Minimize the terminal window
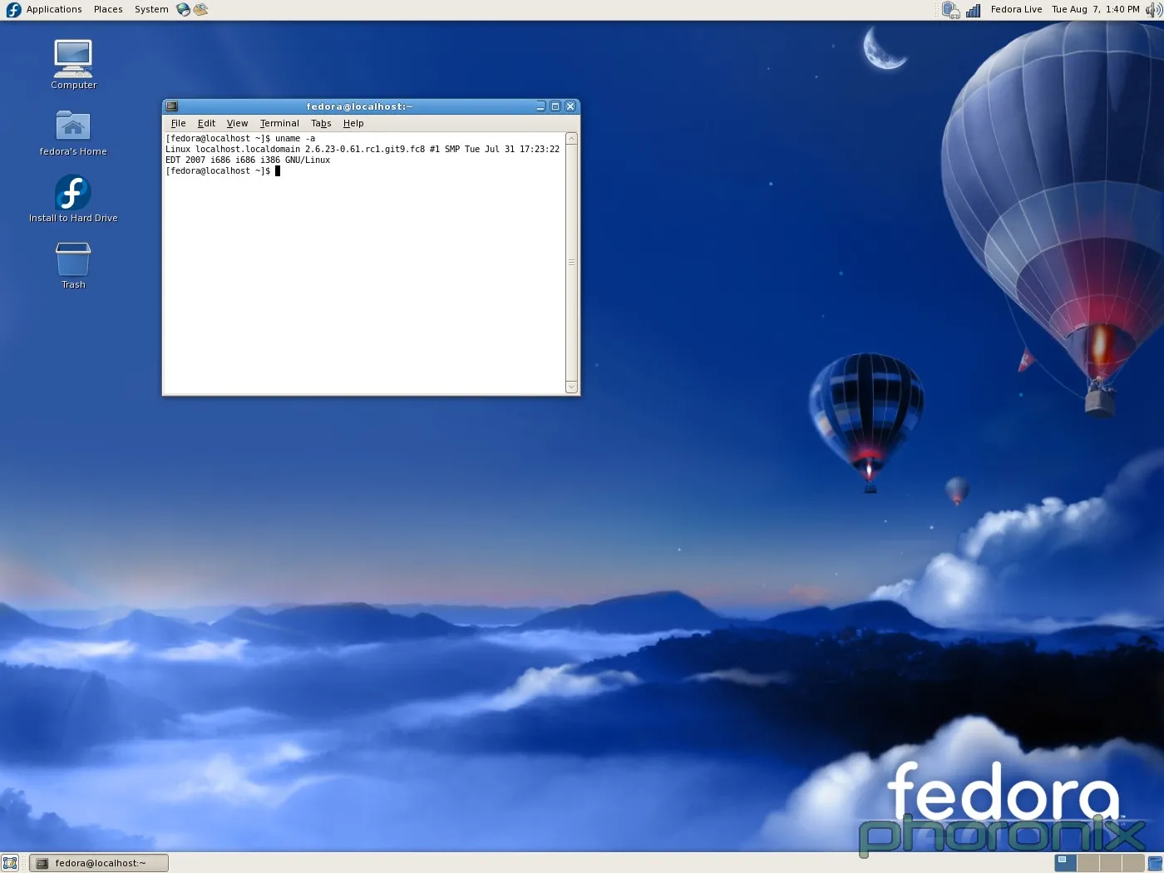1164x873 pixels. (x=540, y=106)
